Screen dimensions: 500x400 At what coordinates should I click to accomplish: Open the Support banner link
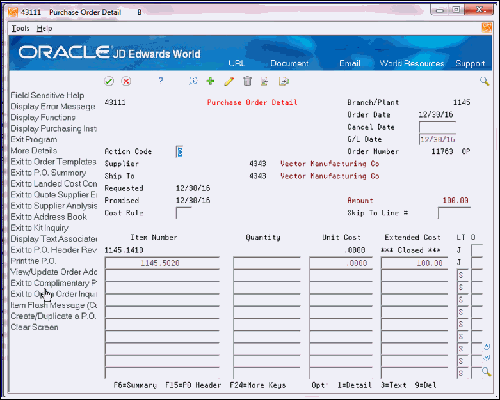[470, 63]
